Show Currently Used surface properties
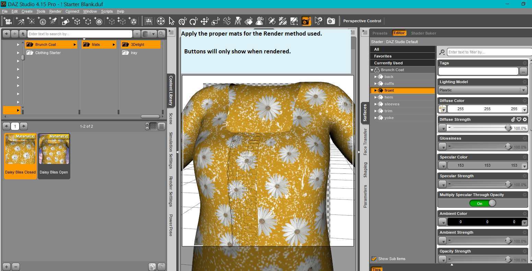Screen dimensions: 532x271 (x=402, y=63)
